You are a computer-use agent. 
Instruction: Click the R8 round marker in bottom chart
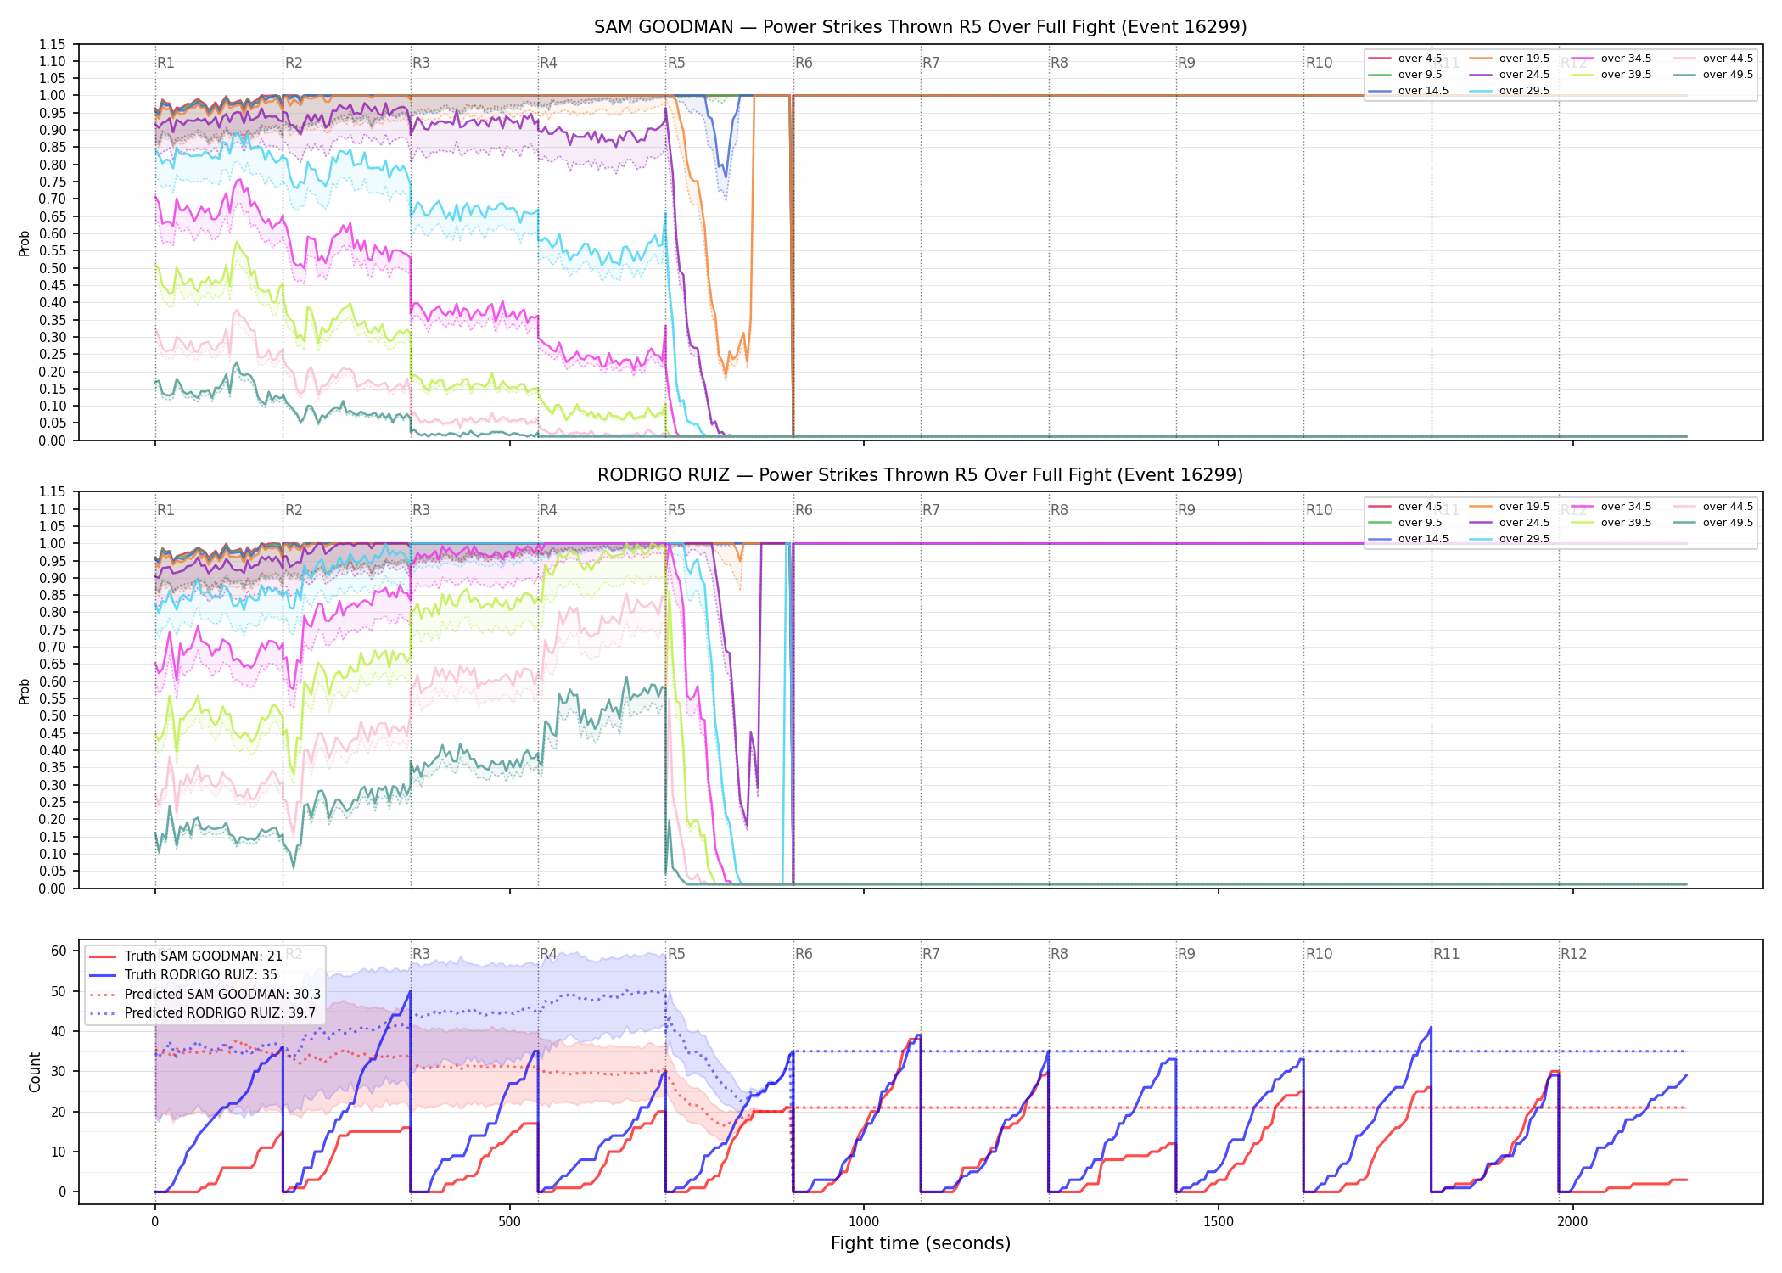click(1059, 954)
